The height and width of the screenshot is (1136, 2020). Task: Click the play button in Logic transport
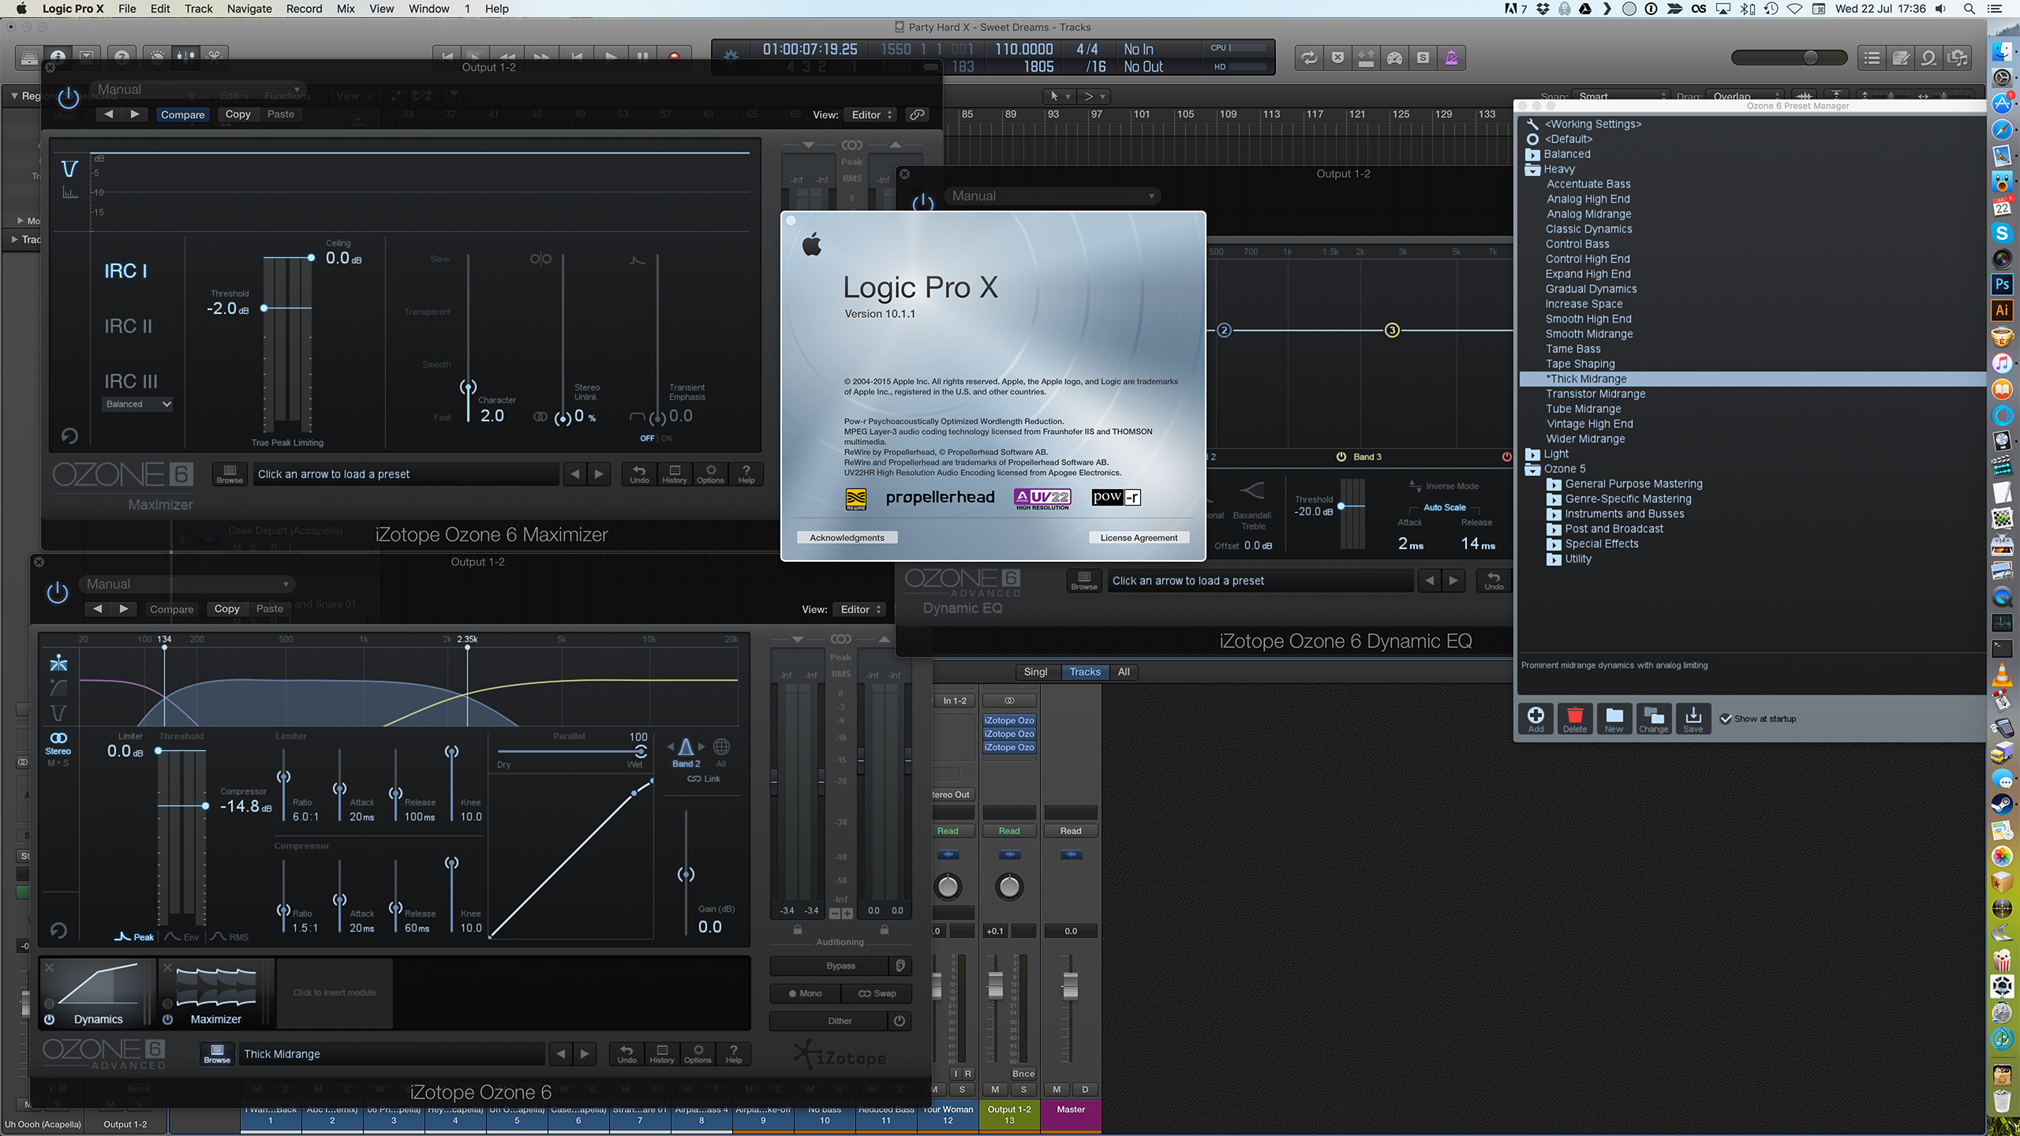pyautogui.click(x=611, y=57)
